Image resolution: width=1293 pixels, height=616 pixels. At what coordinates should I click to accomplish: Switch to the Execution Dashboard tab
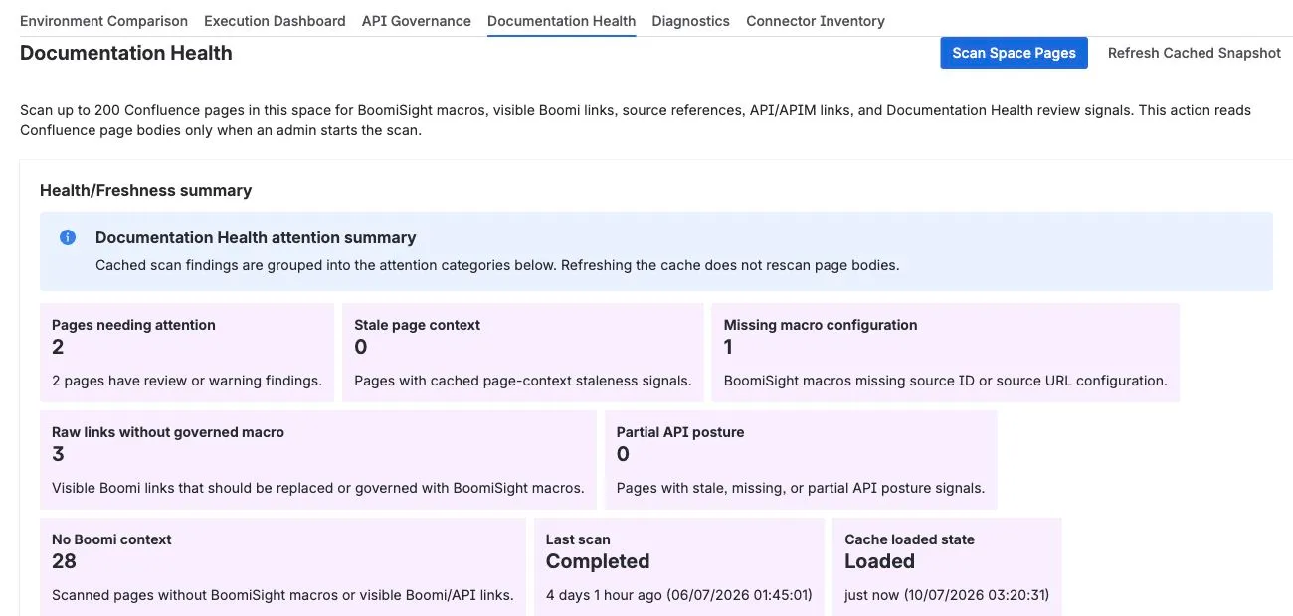pos(275,20)
